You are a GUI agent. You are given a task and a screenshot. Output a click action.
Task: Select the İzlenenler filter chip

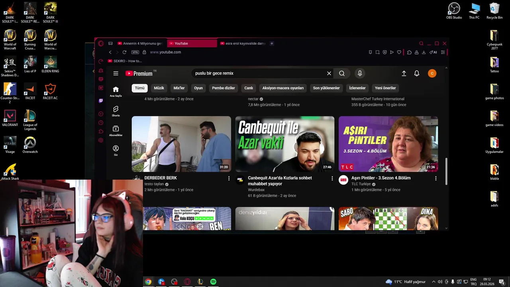coord(357,88)
